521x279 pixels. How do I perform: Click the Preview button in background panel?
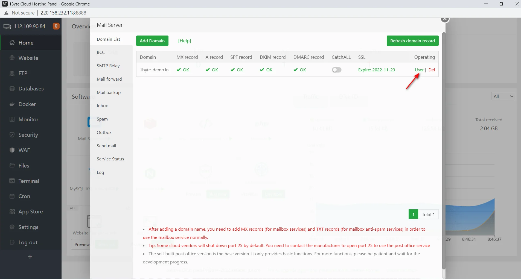tap(82, 244)
